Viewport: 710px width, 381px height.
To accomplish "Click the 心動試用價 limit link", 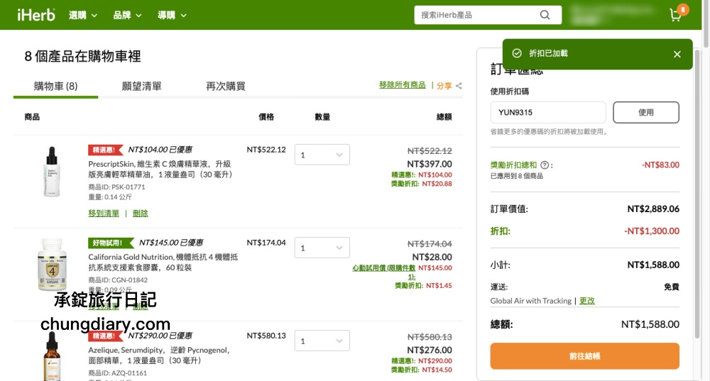I will click(384, 272).
